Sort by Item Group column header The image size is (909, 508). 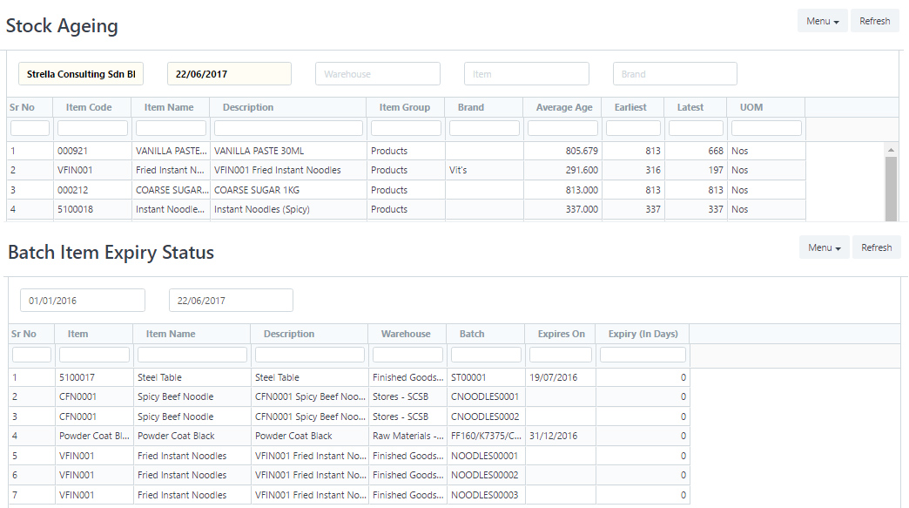406,107
